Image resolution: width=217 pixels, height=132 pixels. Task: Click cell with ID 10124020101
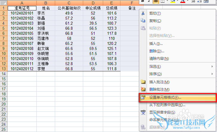pos(22,13)
